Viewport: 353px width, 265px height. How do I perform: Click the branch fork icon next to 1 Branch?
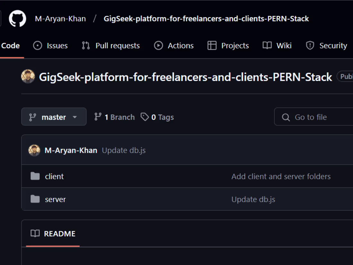(98, 117)
